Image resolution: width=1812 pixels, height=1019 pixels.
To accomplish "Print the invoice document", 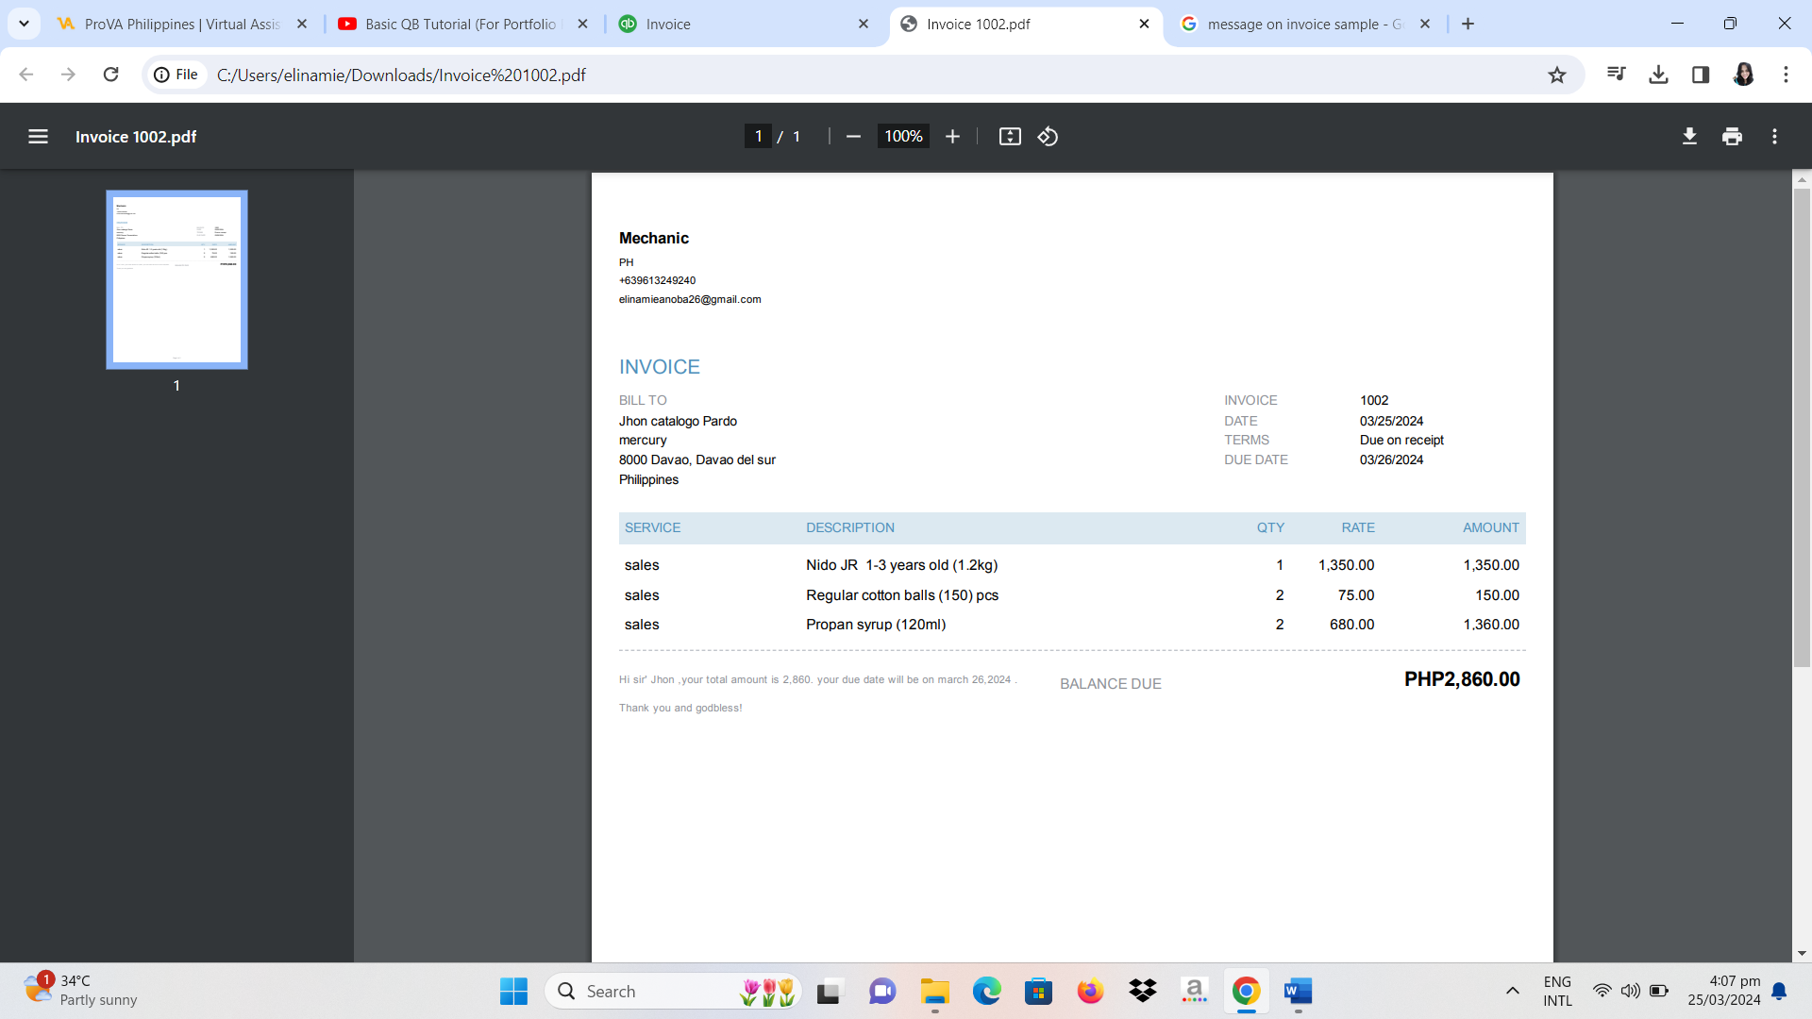I will pos(1732,137).
